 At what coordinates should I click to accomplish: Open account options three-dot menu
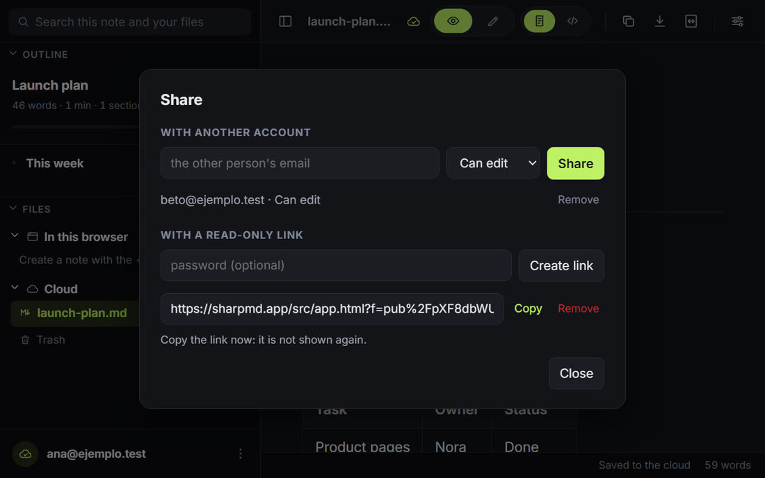point(241,454)
